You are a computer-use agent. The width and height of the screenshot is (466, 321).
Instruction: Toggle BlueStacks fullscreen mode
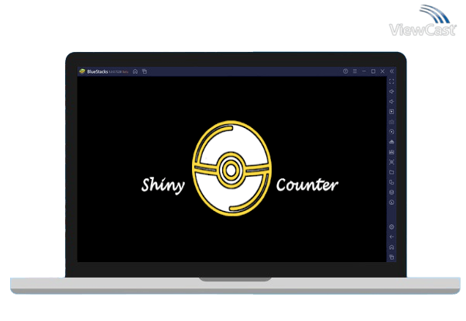[x=392, y=81]
